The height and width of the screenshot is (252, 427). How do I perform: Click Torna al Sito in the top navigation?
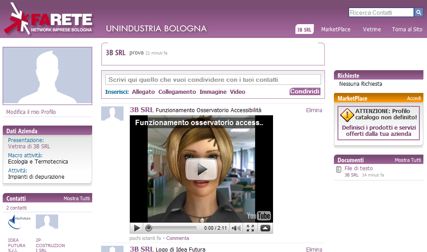point(407,29)
